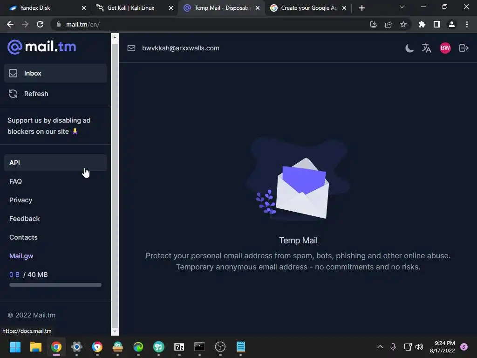Viewport: 477px width, 358px height.
Task: Close the Create your Google Account tab
Action: point(344,8)
